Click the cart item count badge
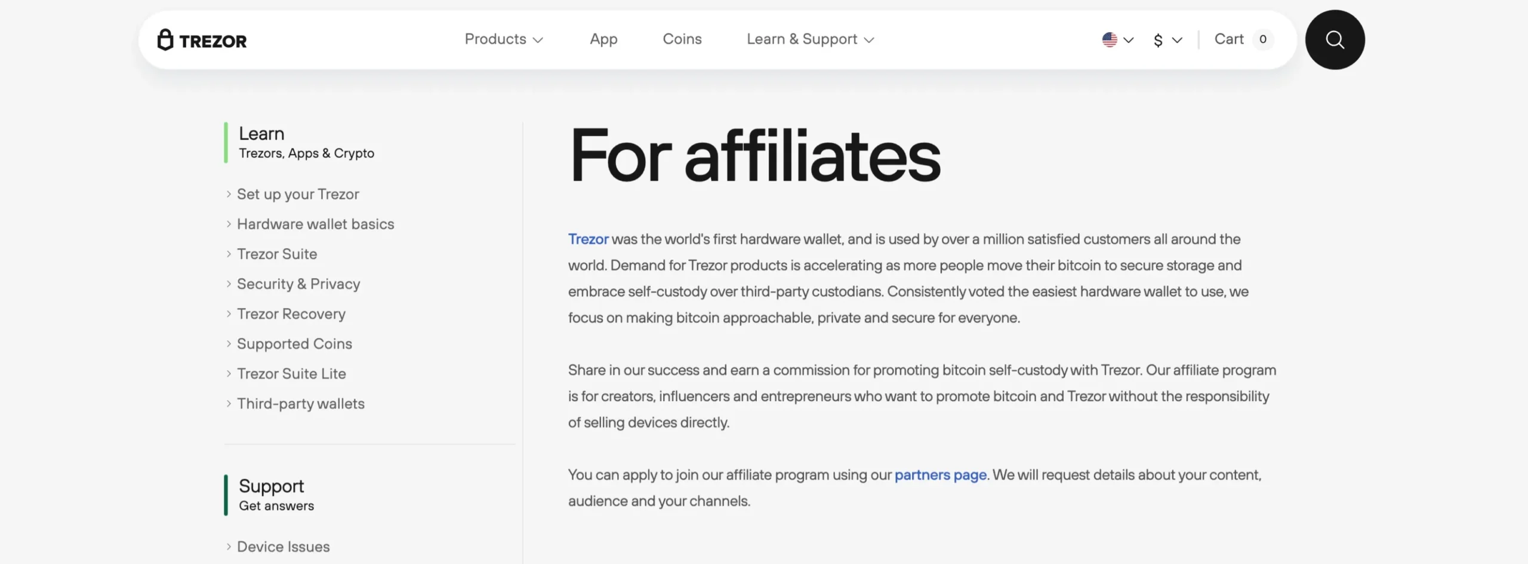This screenshot has width=1528, height=564. tap(1262, 39)
